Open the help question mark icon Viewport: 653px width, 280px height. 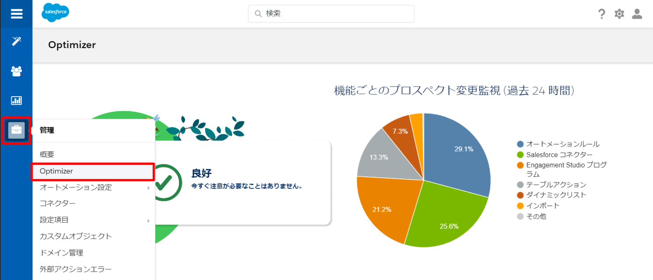pos(602,14)
